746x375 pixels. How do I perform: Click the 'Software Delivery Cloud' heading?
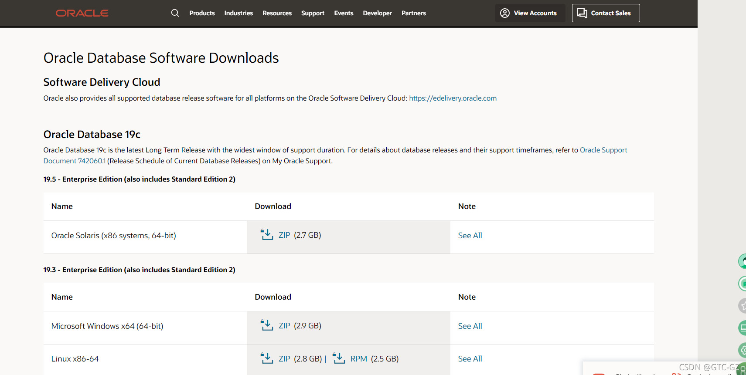click(102, 82)
